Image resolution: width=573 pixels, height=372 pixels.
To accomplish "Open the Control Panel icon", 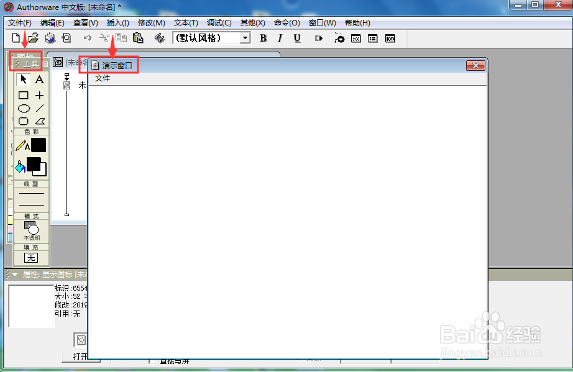I will point(339,39).
